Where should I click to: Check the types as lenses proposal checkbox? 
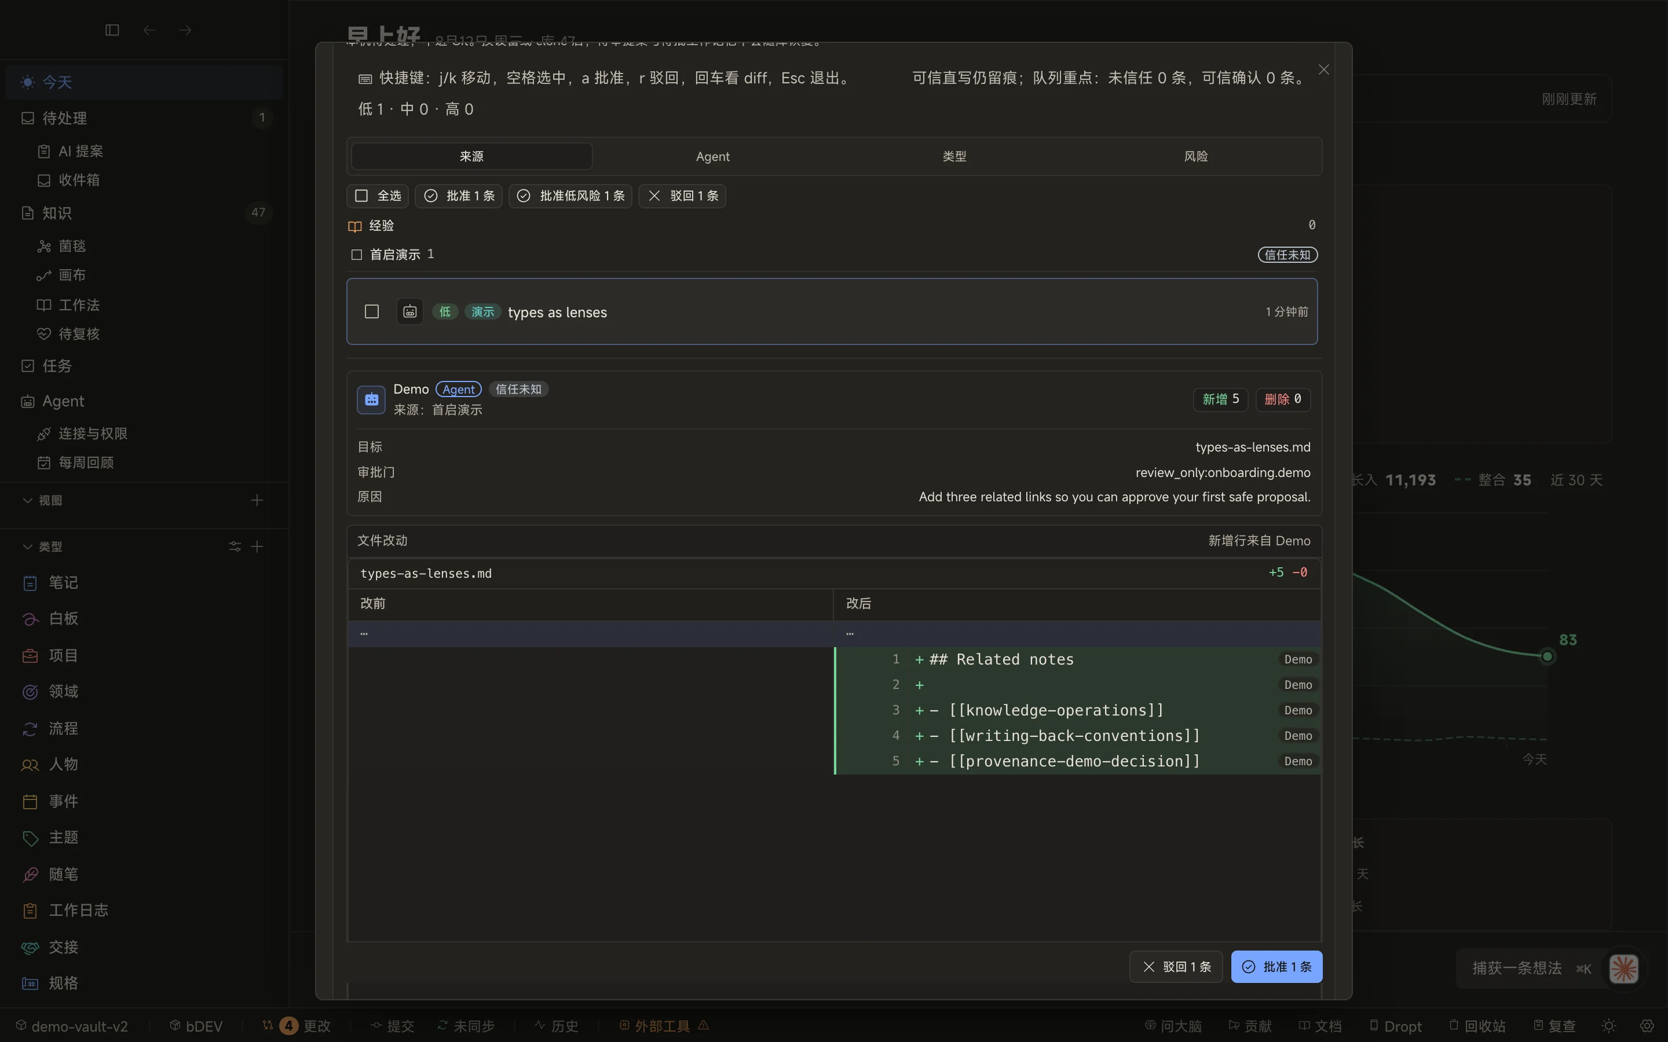[371, 311]
